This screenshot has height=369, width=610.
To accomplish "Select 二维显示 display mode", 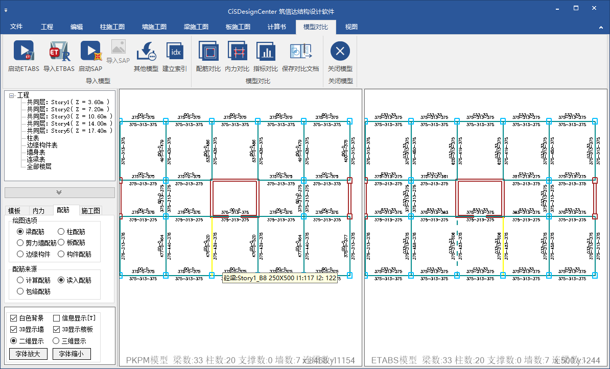I will pyautogui.click(x=27, y=341).
